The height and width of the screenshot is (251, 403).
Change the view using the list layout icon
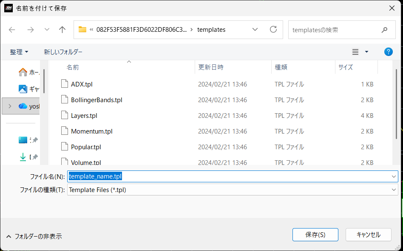tap(355, 52)
